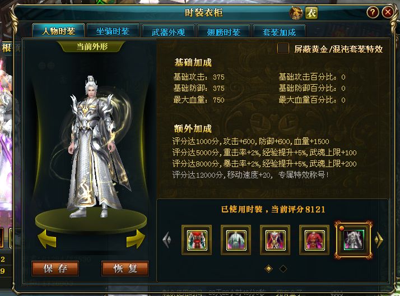Open the help question mark icon
This screenshot has height=296, width=400.
(x=373, y=12)
